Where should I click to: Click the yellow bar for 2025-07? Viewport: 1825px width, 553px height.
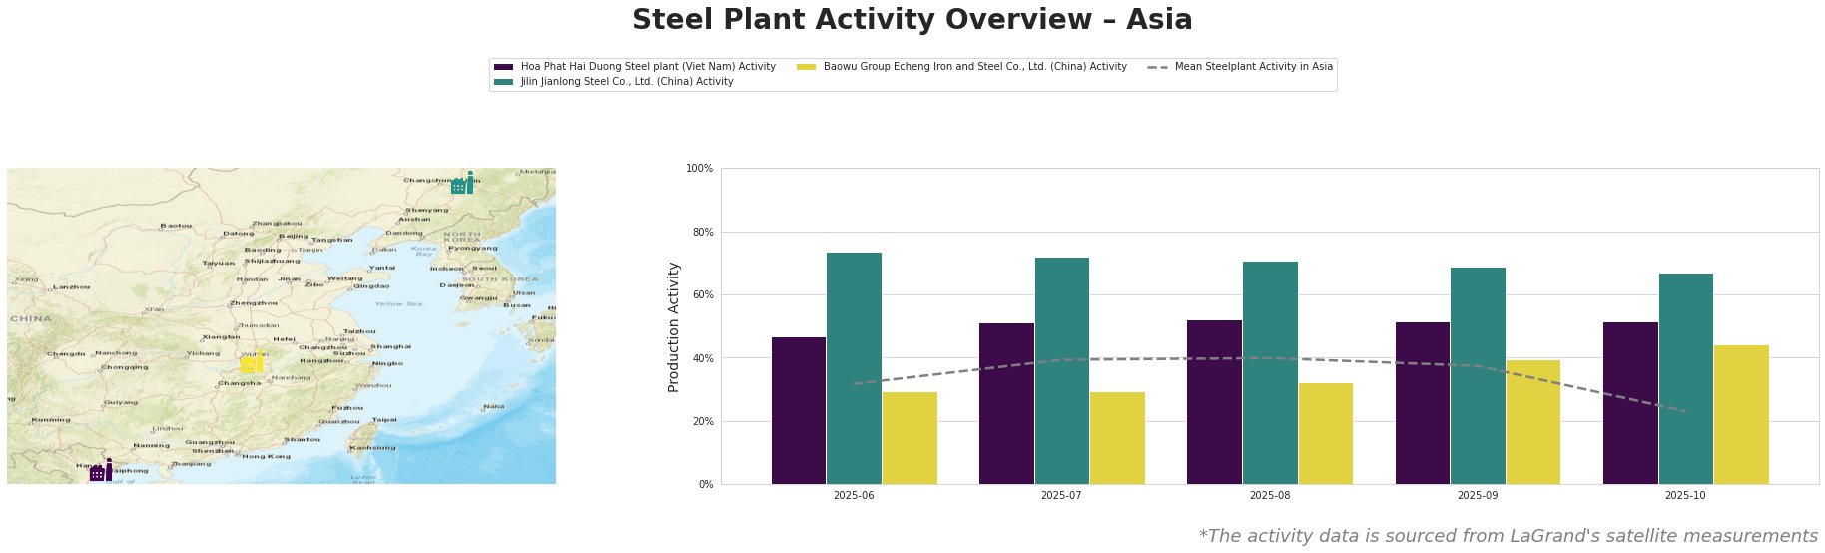(1117, 438)
